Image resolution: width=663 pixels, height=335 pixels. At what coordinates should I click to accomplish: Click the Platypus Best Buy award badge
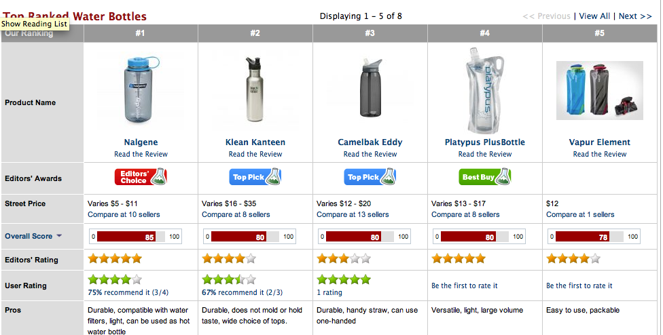coord(484,177)
